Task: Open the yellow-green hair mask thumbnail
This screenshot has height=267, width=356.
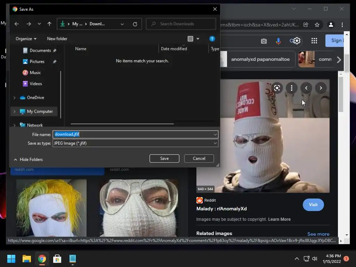Action: pyautogui.click(x=51, y=208)
